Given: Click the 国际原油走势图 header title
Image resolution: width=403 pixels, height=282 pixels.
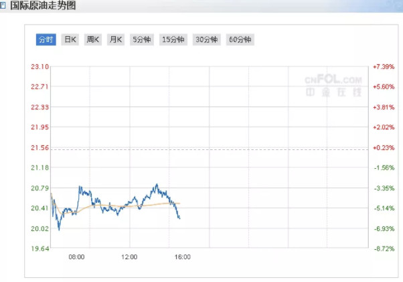Looking at the screenshot, I should pos(43,5).
